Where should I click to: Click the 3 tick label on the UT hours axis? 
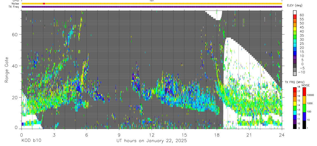click(54, 135)
